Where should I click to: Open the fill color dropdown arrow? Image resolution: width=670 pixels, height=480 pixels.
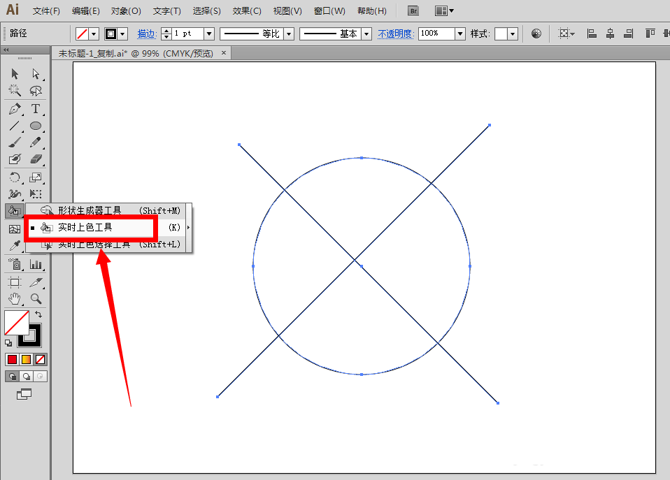94,34
